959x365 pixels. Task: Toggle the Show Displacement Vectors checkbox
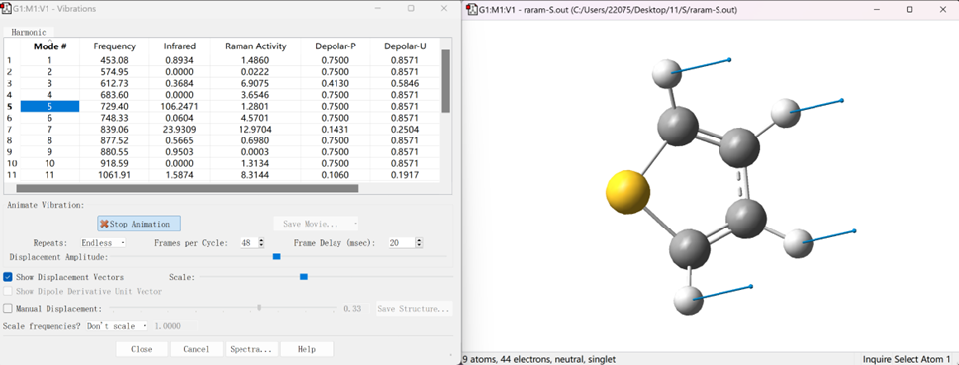point(8,277)
